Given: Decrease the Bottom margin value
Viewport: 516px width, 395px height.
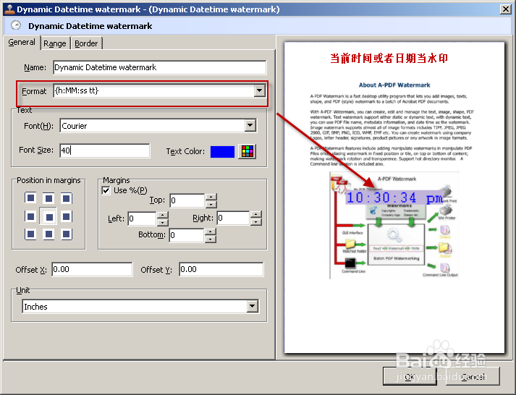Looking at the screenshot, I should tap(211, 239).
